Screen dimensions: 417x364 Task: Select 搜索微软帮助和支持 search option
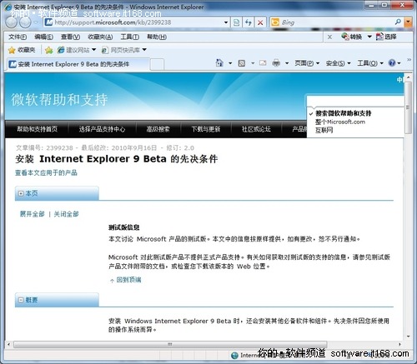coord(343,113)
